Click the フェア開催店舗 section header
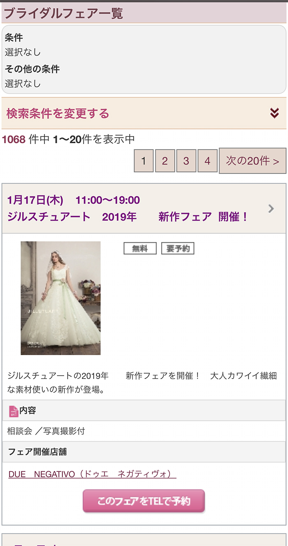The width and height of the screenshot is (288, 546). point(144,452)
